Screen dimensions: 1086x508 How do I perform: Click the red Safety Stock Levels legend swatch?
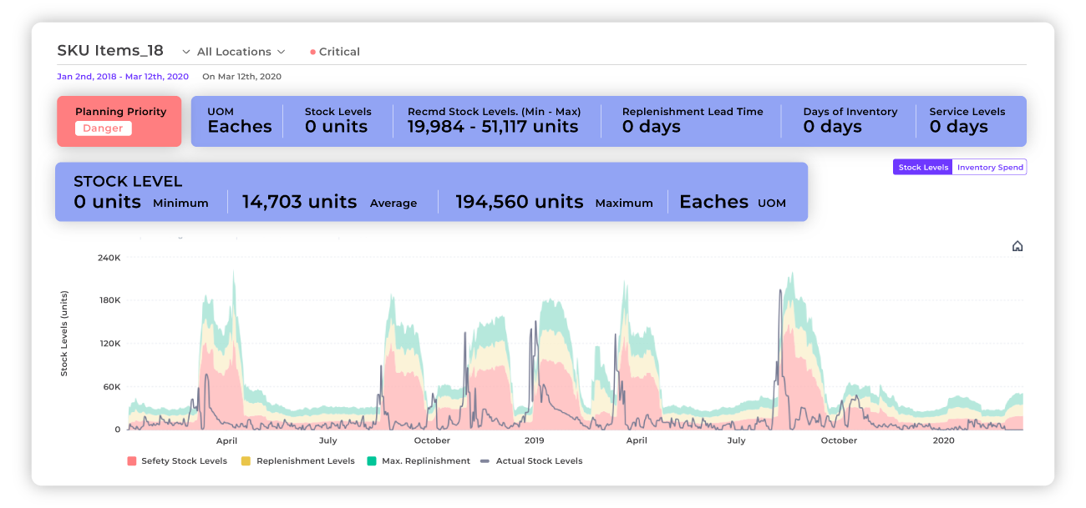(131, 461)
